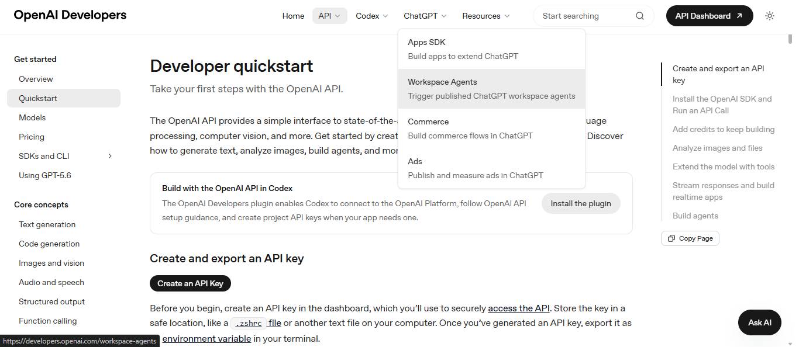Click the Install the plugin button

click(x=581, y=203)
